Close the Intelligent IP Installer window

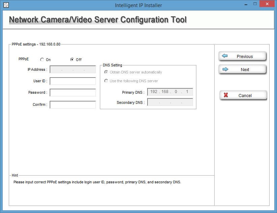click(267, 4)
